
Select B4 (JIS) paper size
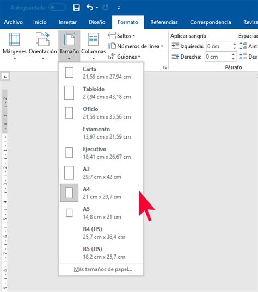point(101,233)
